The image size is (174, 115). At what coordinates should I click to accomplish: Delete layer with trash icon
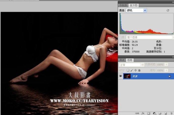pyautogui.click(x=171, y=113)
